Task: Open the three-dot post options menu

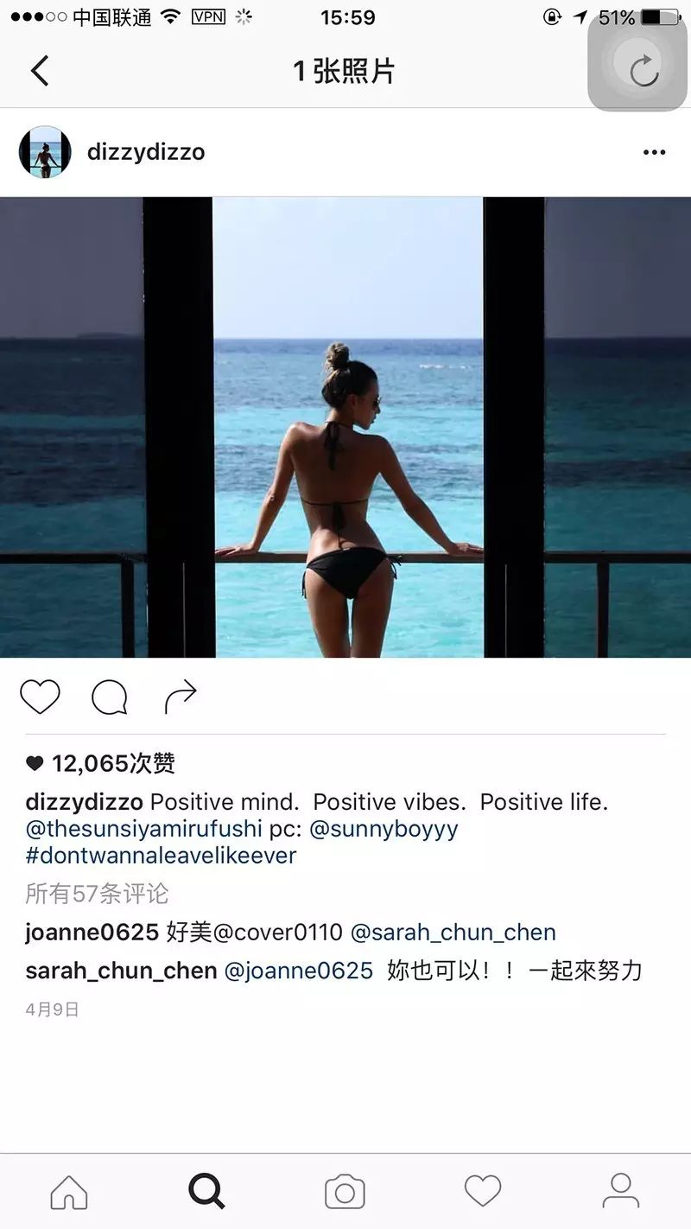Action: pyautogui.click(x=655, y=153)
